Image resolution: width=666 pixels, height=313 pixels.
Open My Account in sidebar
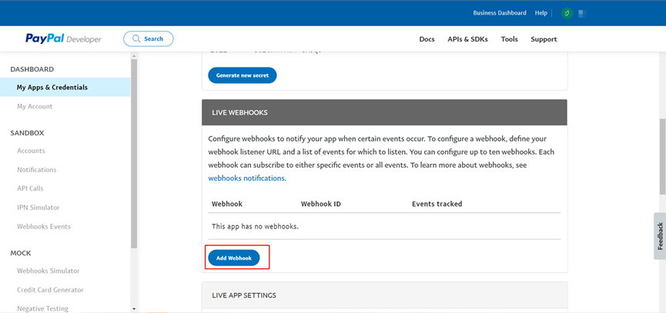point(35,107)
